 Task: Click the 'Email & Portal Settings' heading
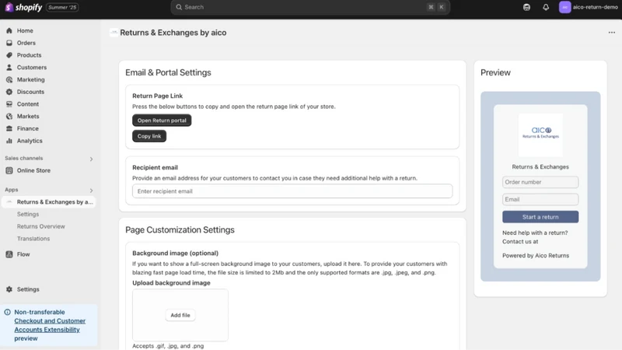(x=168, y=72)
